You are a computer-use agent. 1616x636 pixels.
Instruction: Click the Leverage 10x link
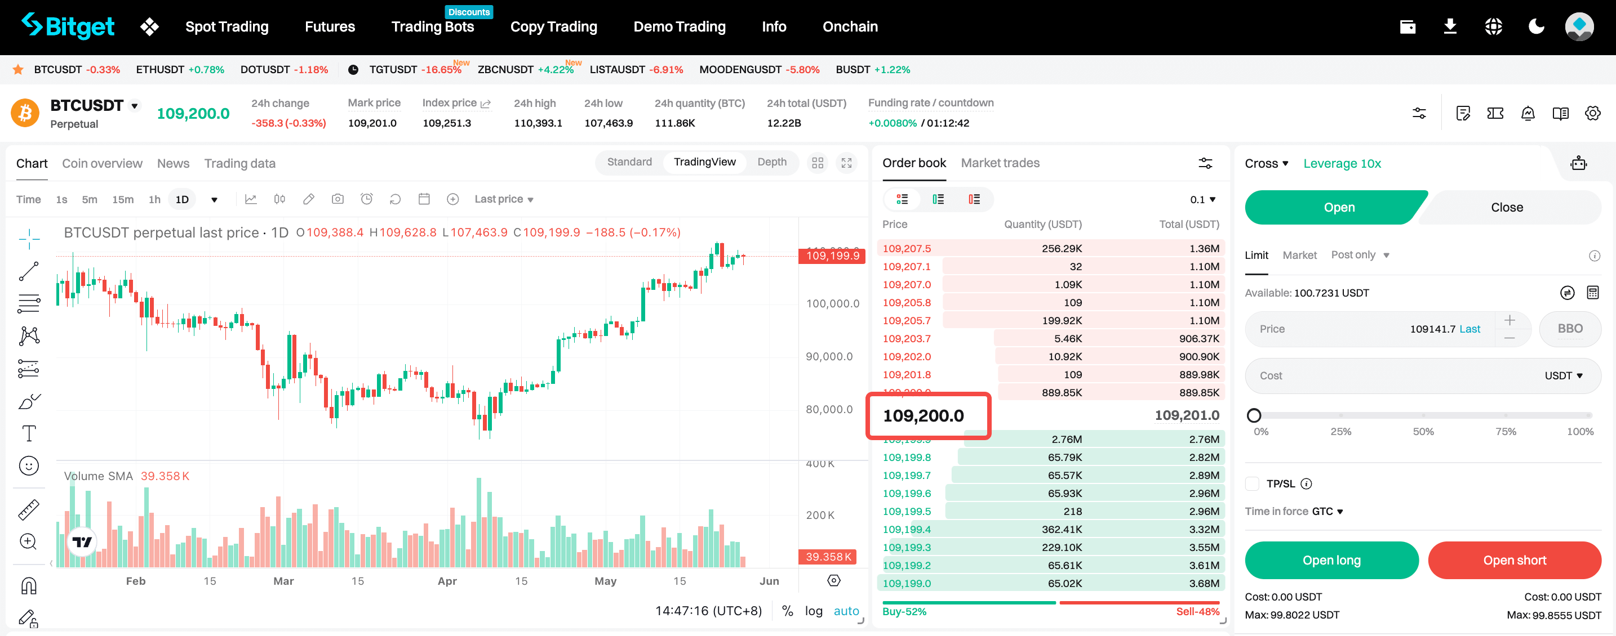[x=1342, y=164]
